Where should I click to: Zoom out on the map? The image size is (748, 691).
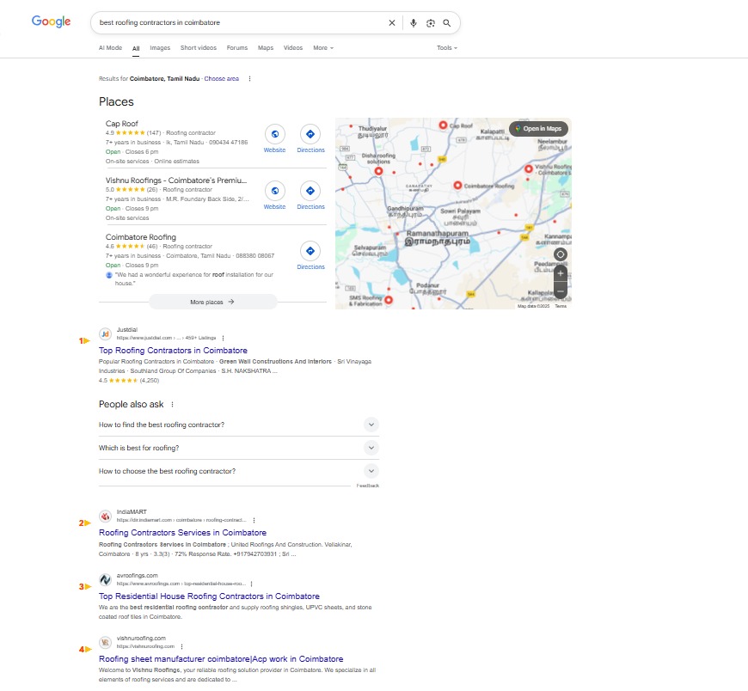561,290
